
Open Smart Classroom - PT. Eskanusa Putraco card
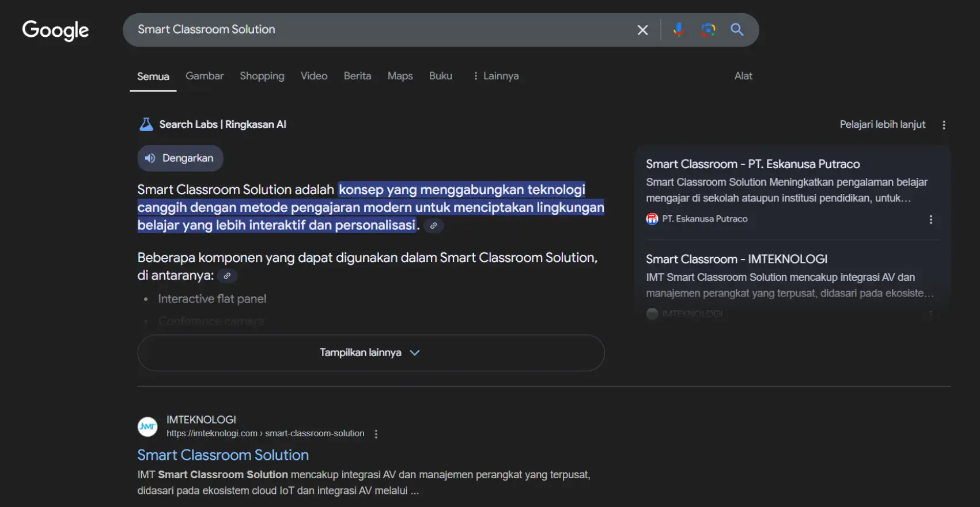pyautogui.click(x=753, y=164)
